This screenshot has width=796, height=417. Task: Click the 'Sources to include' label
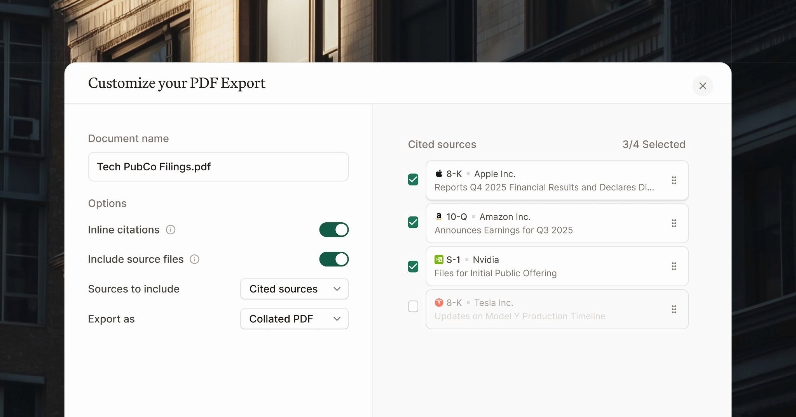tap(134, 289)
